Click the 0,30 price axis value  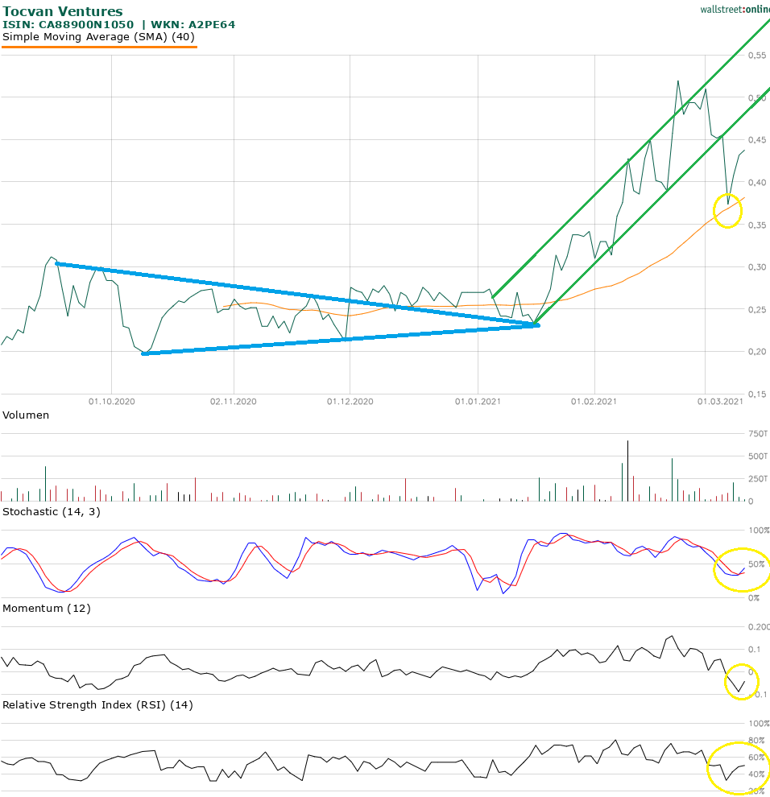(x=757, y=267)
